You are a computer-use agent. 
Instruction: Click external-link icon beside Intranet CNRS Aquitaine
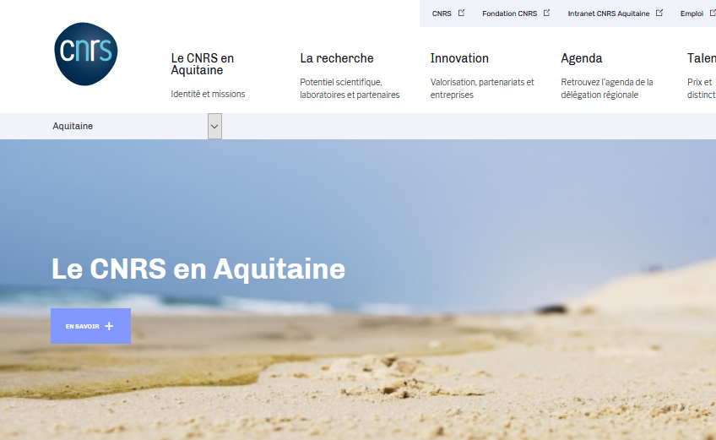[x=659, y=13]
